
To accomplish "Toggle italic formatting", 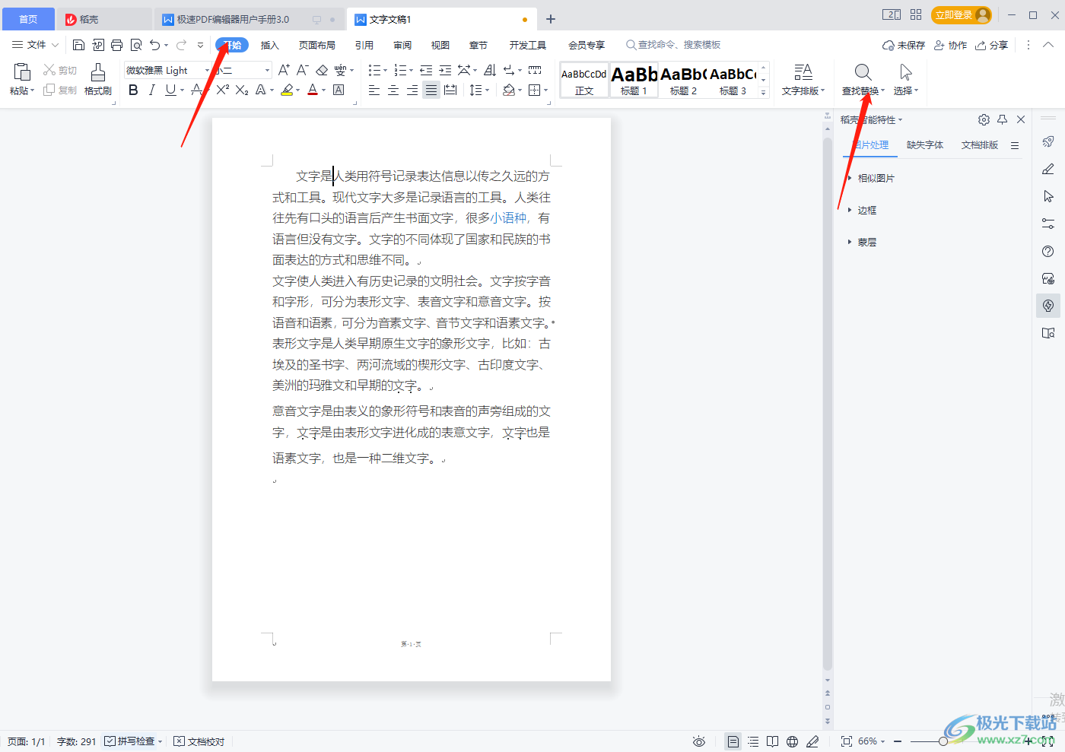I will tap(152, 90).
